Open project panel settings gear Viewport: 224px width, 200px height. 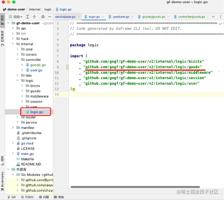click(x=43, y=17)
